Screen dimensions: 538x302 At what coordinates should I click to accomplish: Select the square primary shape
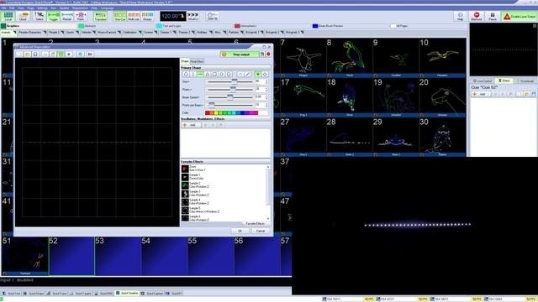215,75
